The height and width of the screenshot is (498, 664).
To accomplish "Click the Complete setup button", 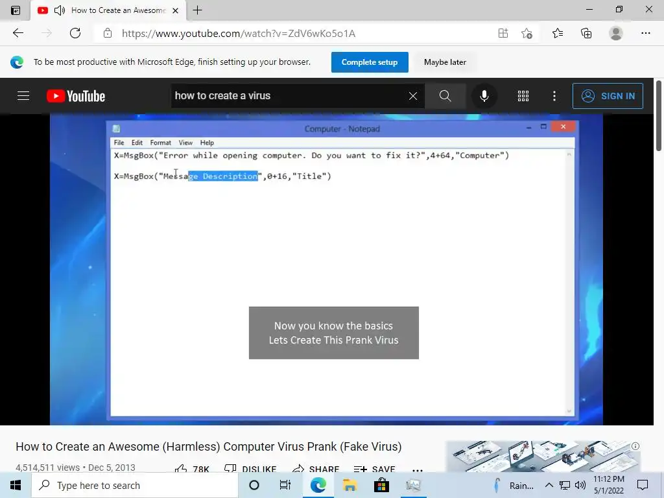I will click(369, 62).
